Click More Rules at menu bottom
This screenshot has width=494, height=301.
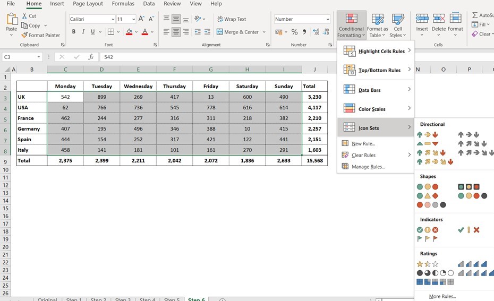(442, 296)
